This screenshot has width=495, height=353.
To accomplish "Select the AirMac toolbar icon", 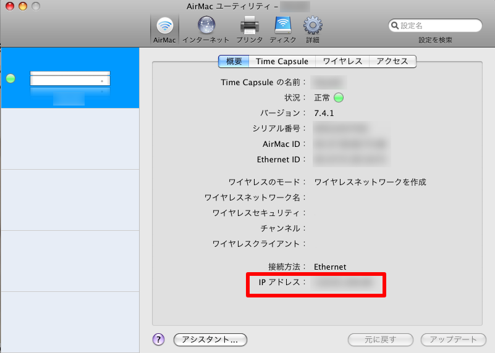I will 164,30.
